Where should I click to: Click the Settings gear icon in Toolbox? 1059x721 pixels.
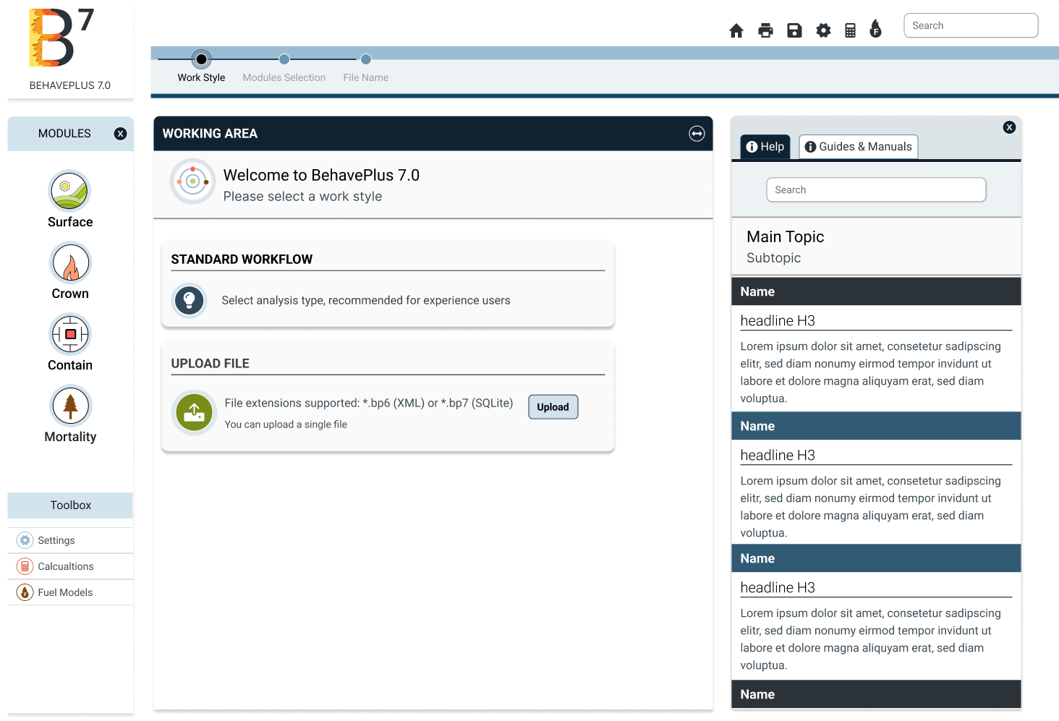[x=25, y=540]
